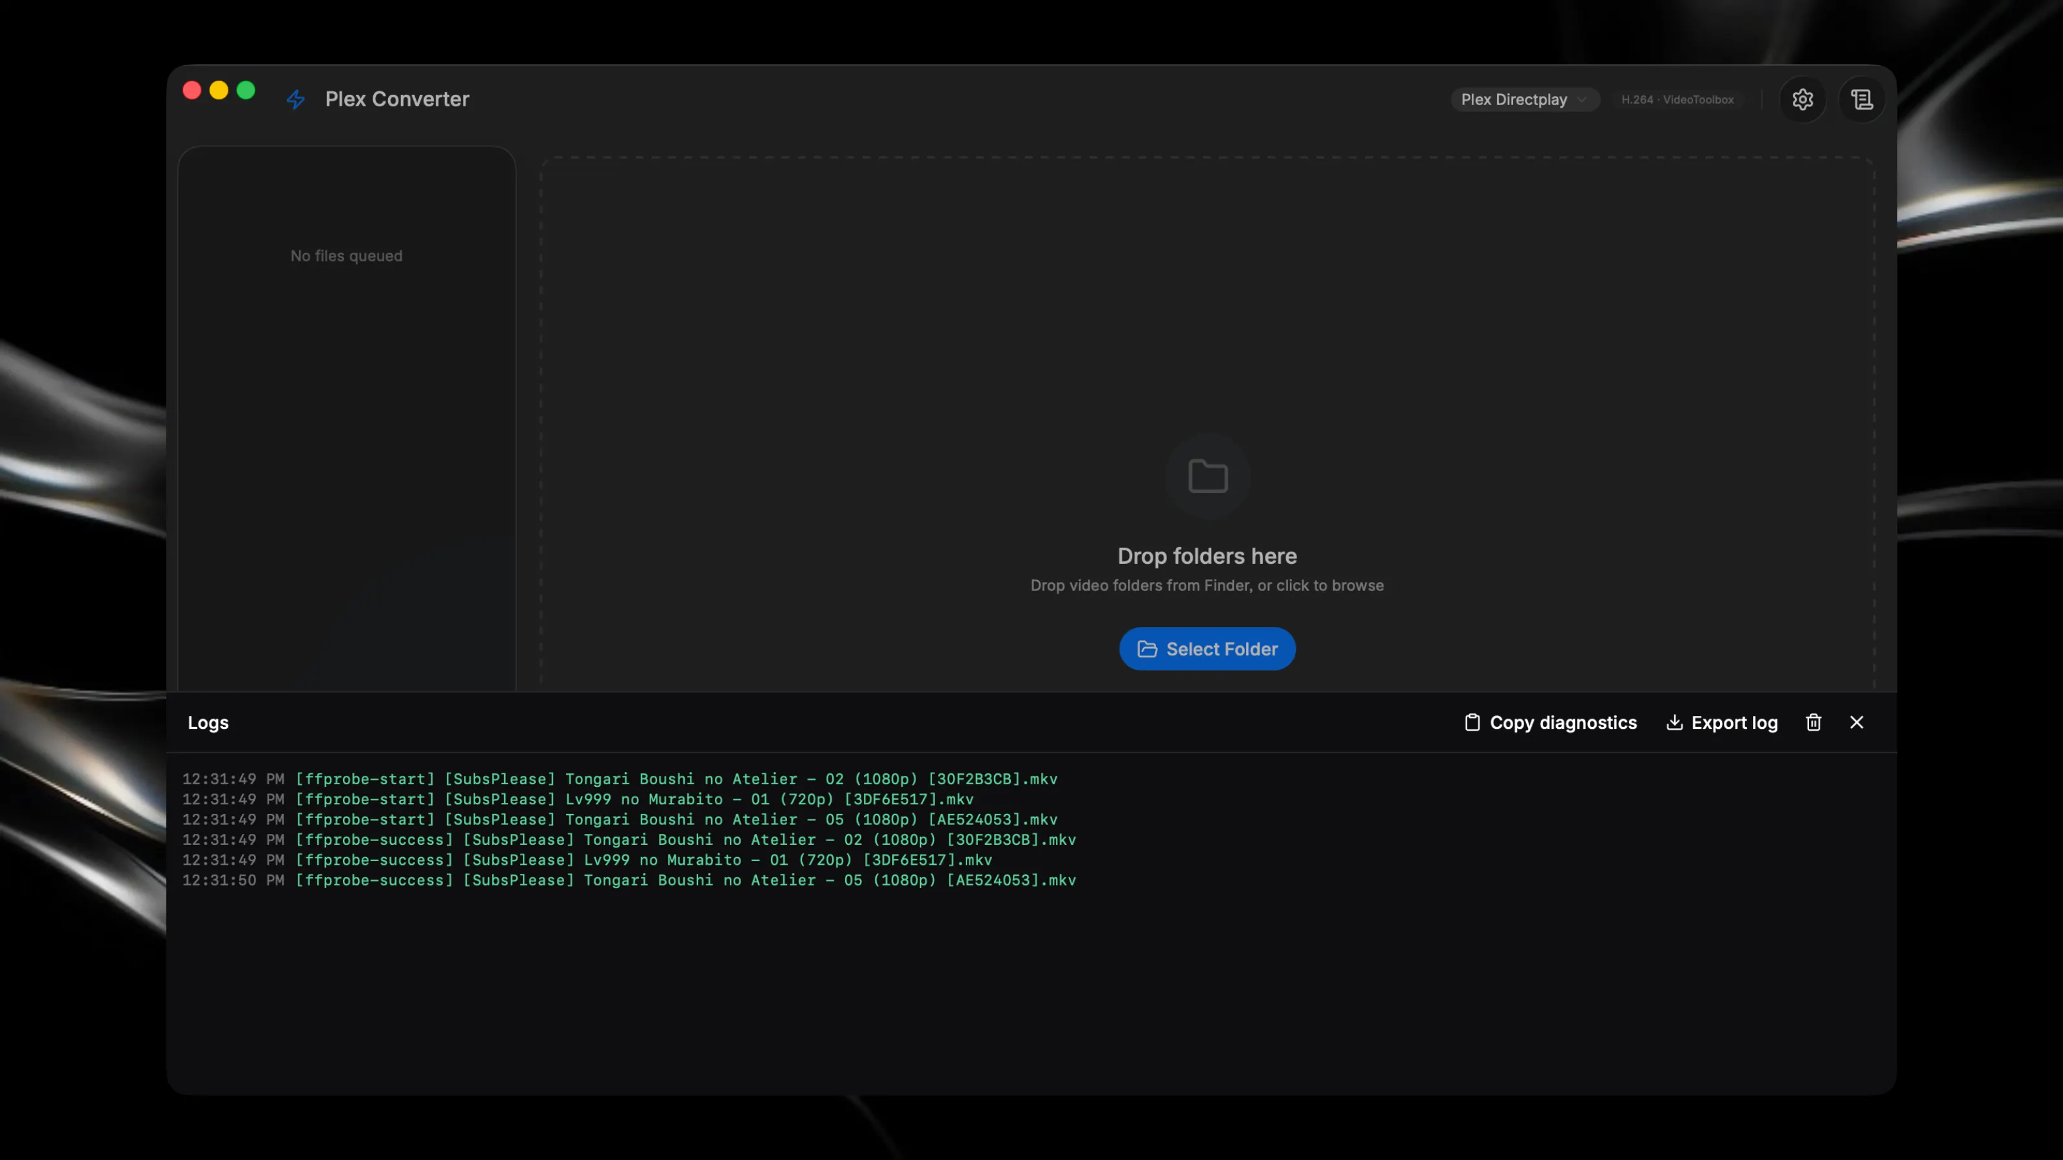Select the 12:31:50 PM ffprobe-success log line

coord(629,880)
